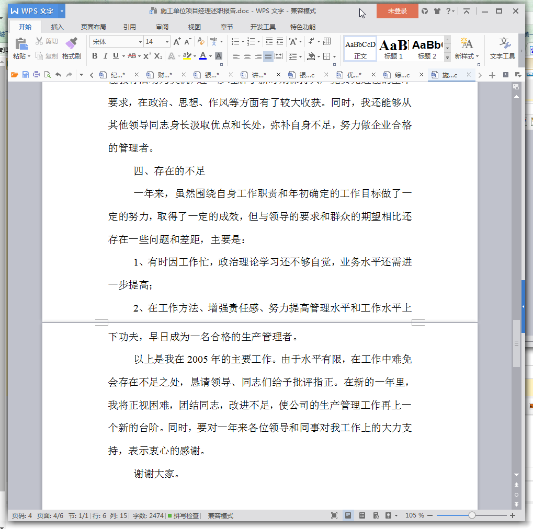
Task: Click the Paste (粘贴) clipboard icon
Action: click(21, 43)
